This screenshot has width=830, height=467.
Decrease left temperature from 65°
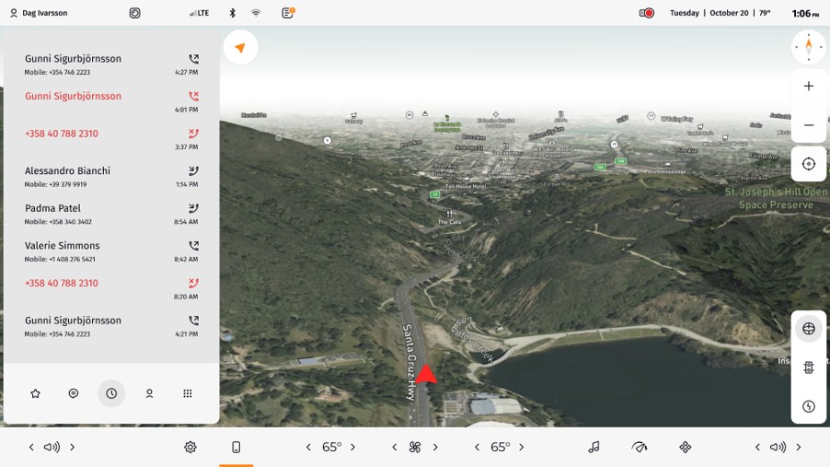click(x=308, y=448)
